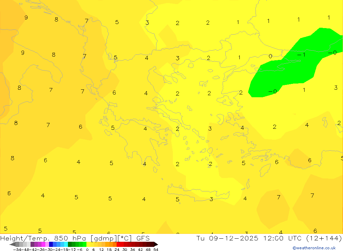Click the "850 hPa" pressure level text

coord(70,238)
